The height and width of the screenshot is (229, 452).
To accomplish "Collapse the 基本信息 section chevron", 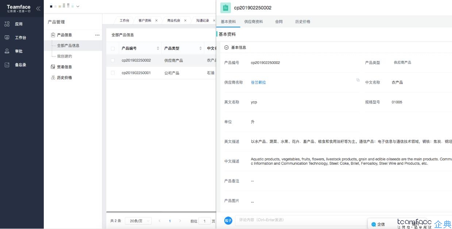I will 226,47.
